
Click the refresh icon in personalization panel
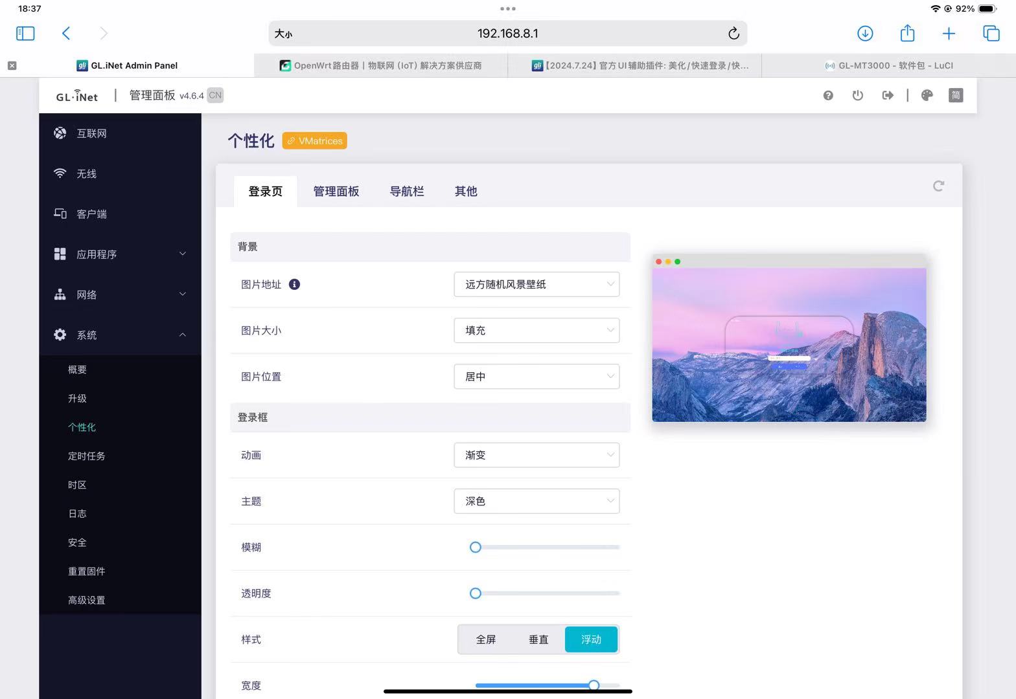click(938, 186)
